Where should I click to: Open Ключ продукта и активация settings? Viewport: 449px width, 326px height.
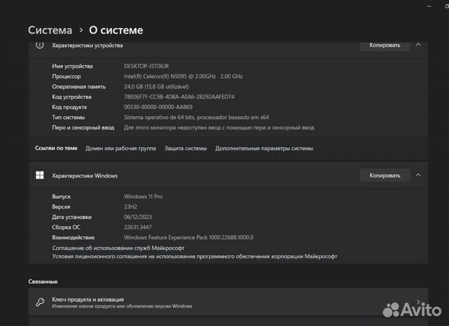[x=228, y=302]
